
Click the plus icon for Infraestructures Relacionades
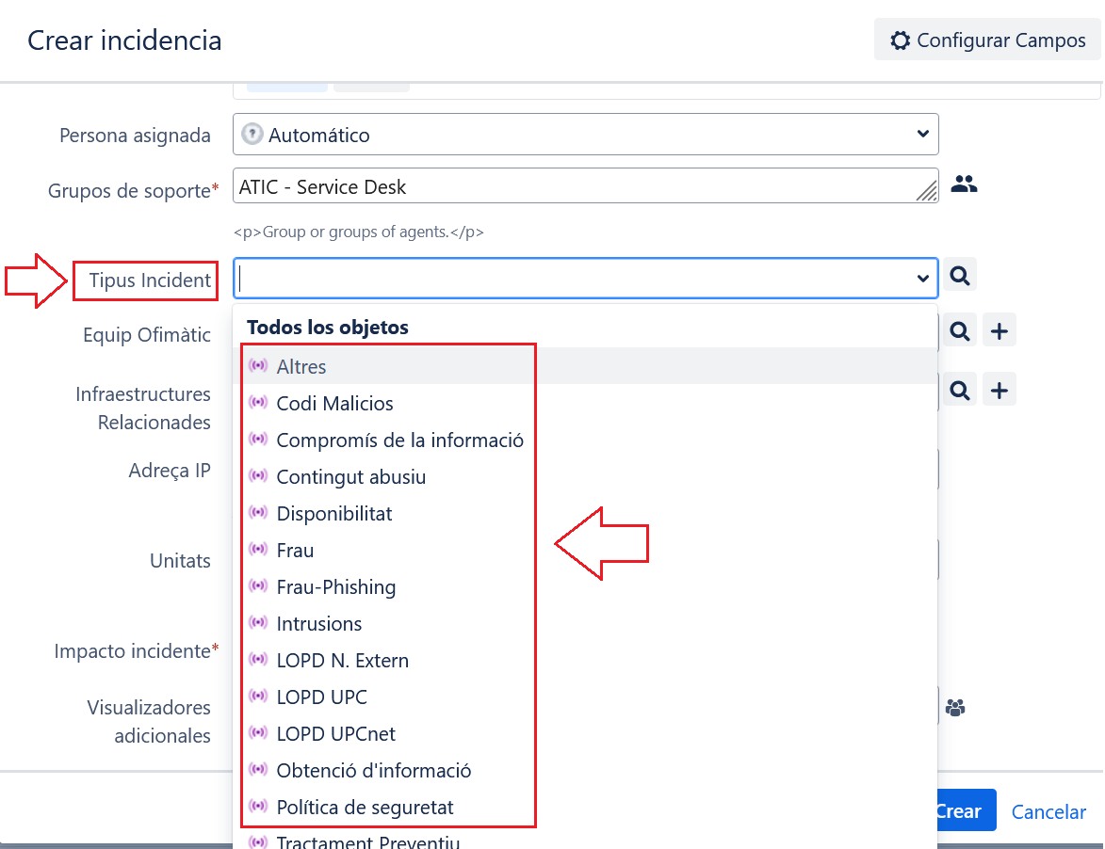[x=999, y=390]
